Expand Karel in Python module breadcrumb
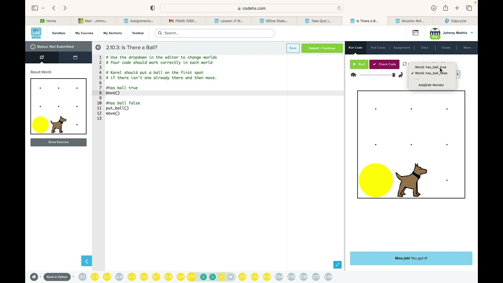This screenshot has width=503, height=283. pos(57,277)
